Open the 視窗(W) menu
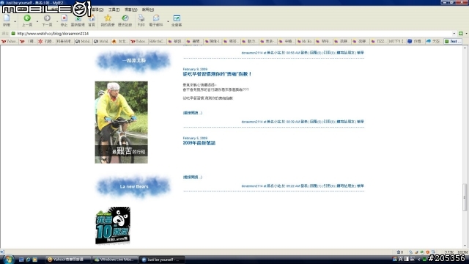The width and height of the screenshot is (469, 264). point(130,10)
